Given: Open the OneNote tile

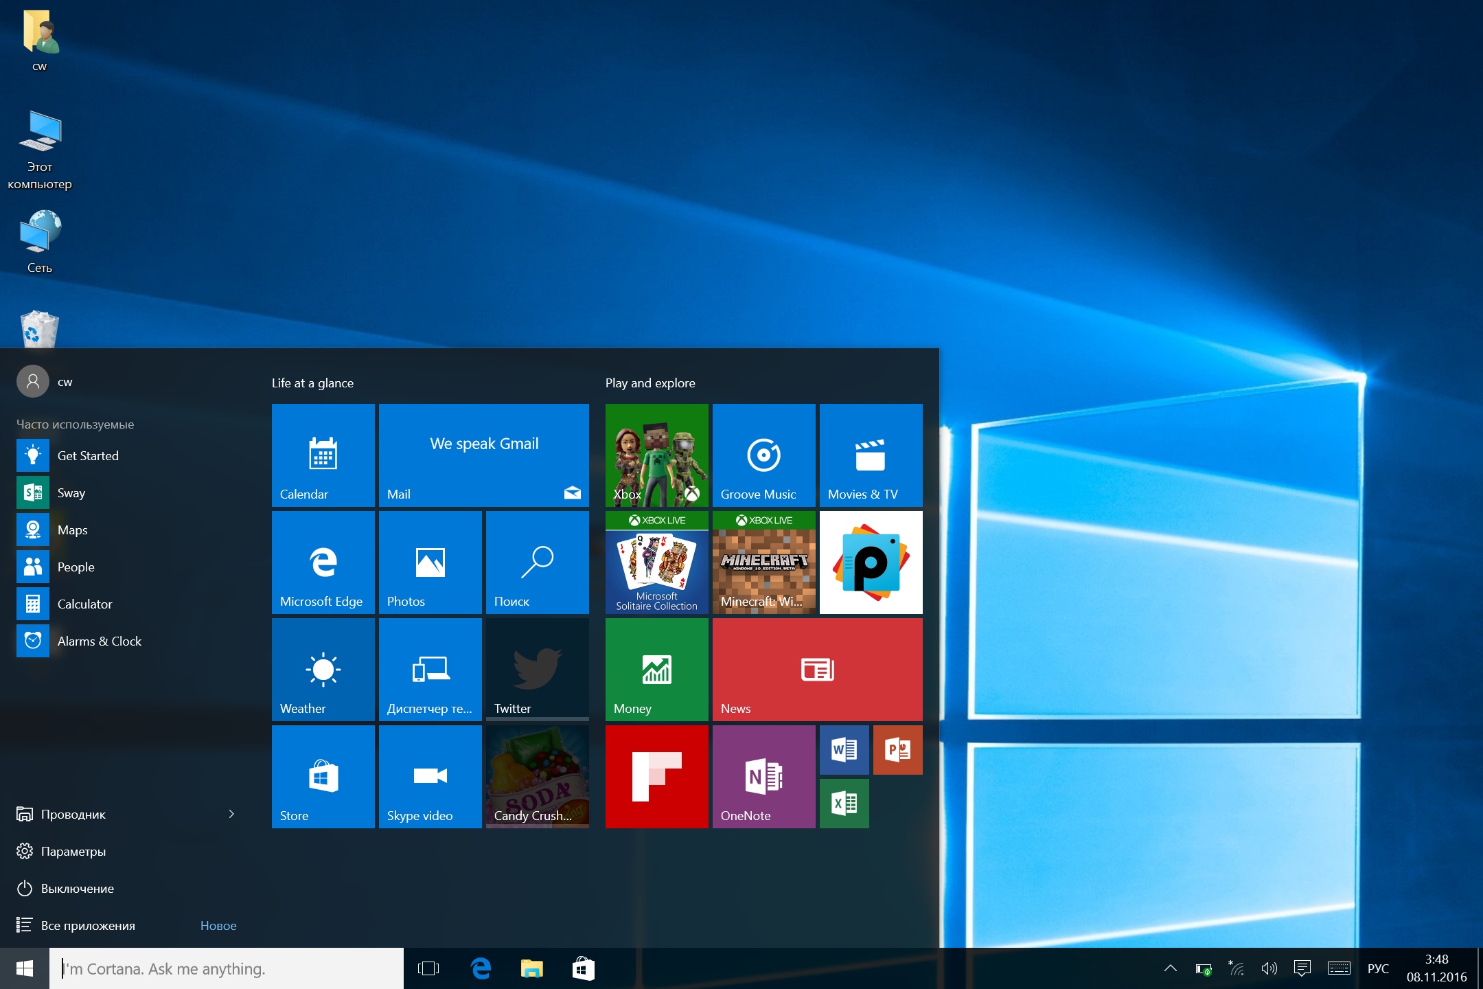Looking at the screenshot, I should (x=763, y=776).
